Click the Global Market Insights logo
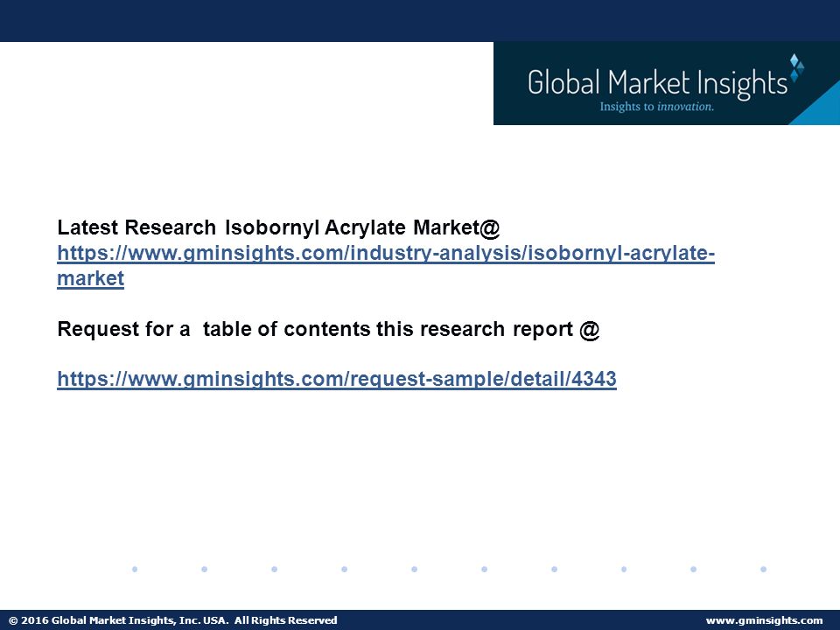840x630 pixels. tap(666, 83)
